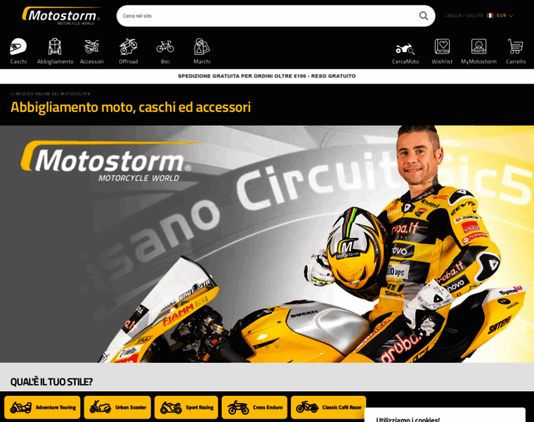Click the search magnifier icon
The image size is (534, 422).
point(423,15)
